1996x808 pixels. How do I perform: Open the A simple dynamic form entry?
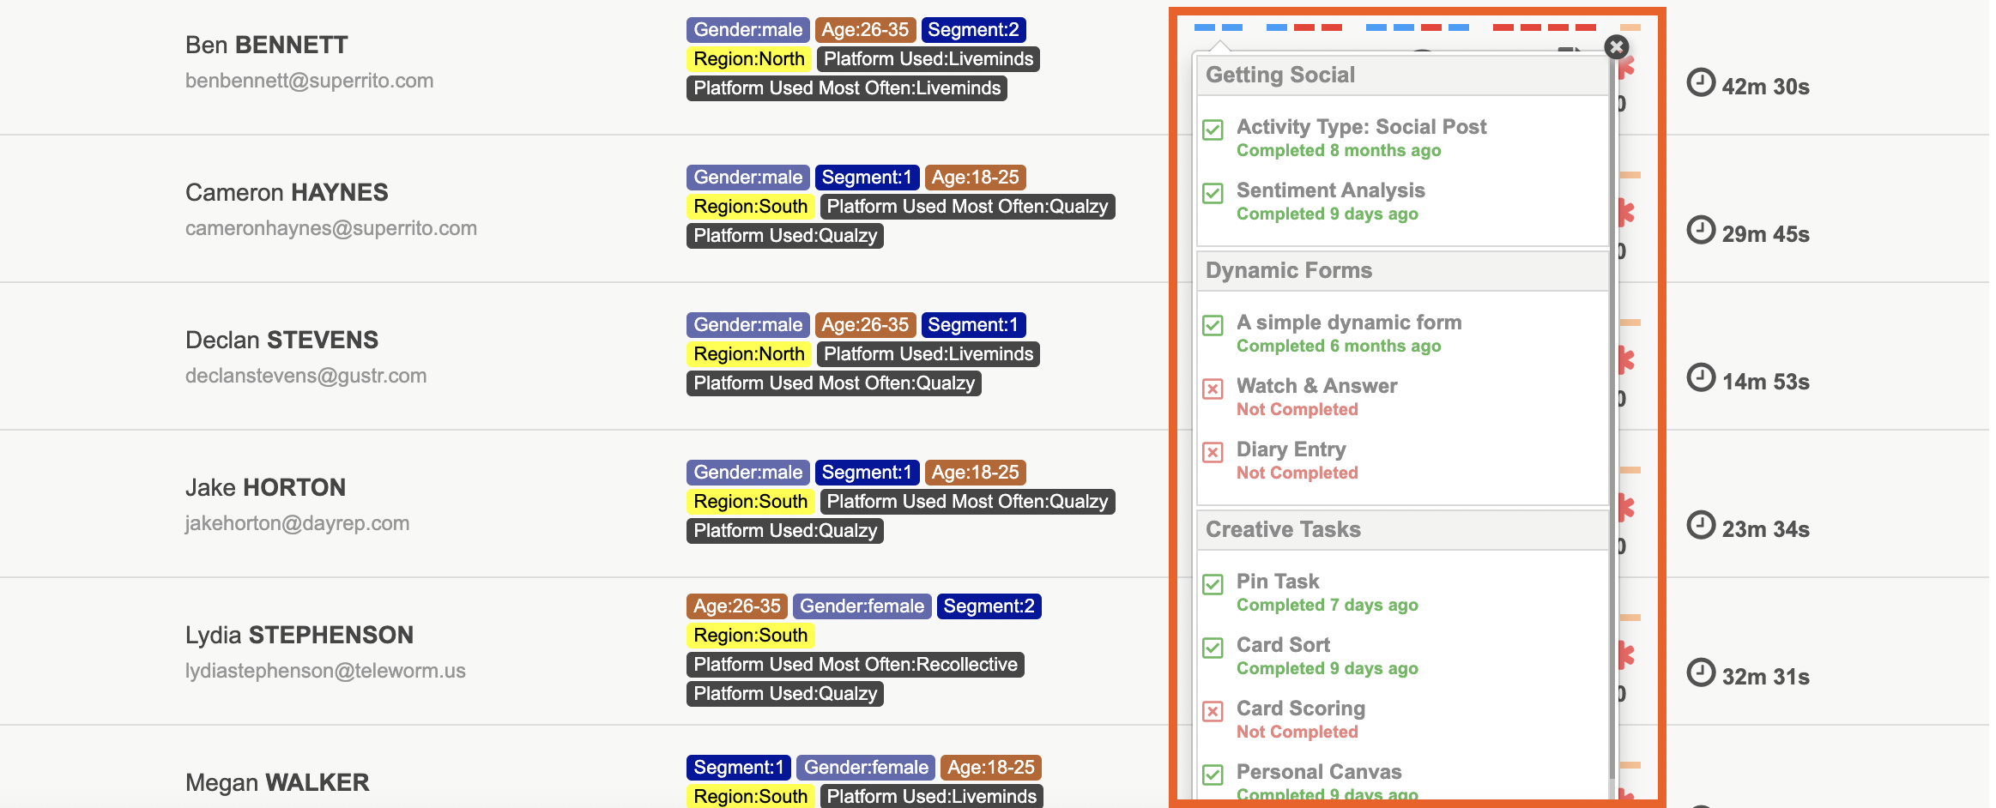1348,323
